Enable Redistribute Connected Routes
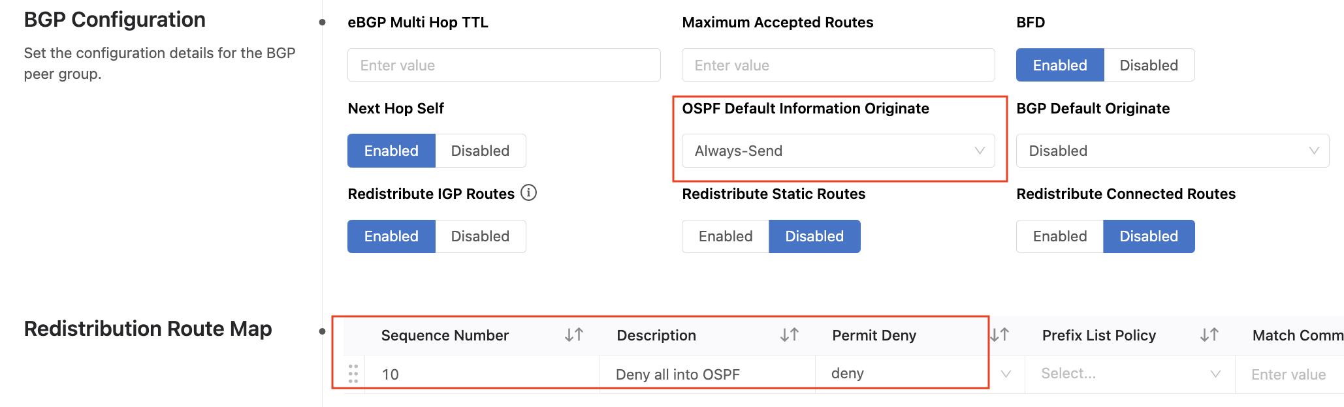1344x407 pixels. [1060, 236]
